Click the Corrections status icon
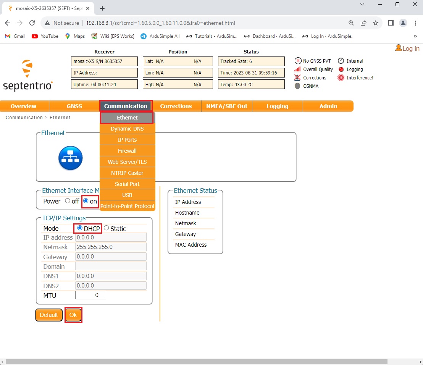423x365 pixels. pyautogui.click(x=297, y=78)
